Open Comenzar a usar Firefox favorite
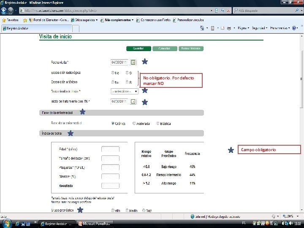Viewport: 304px width, 228px height. point(153,20)
